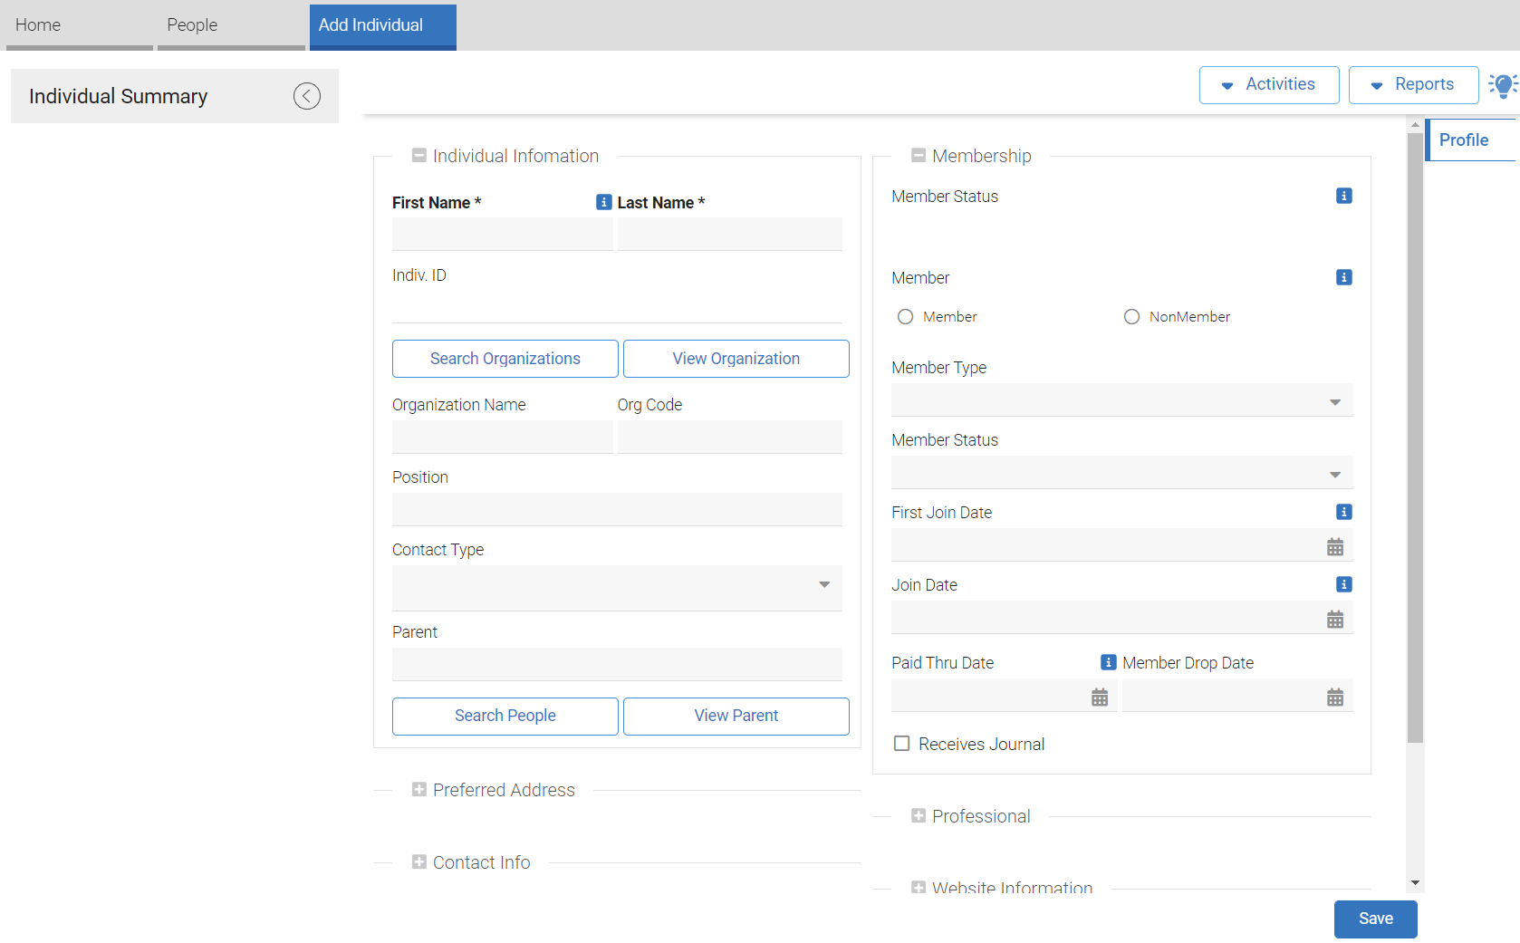Open the Member Status dropdown
1520x943 pixels.
tap(1121, 472)
